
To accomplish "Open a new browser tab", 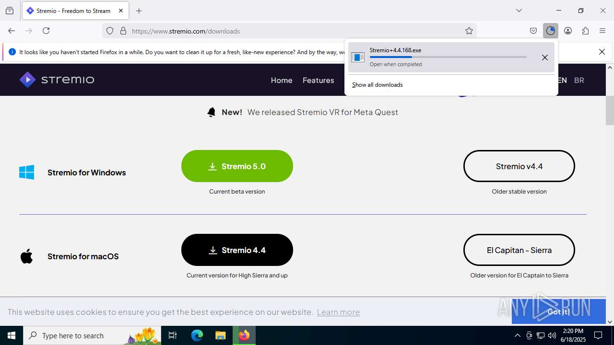I will [x=139, y=11].
